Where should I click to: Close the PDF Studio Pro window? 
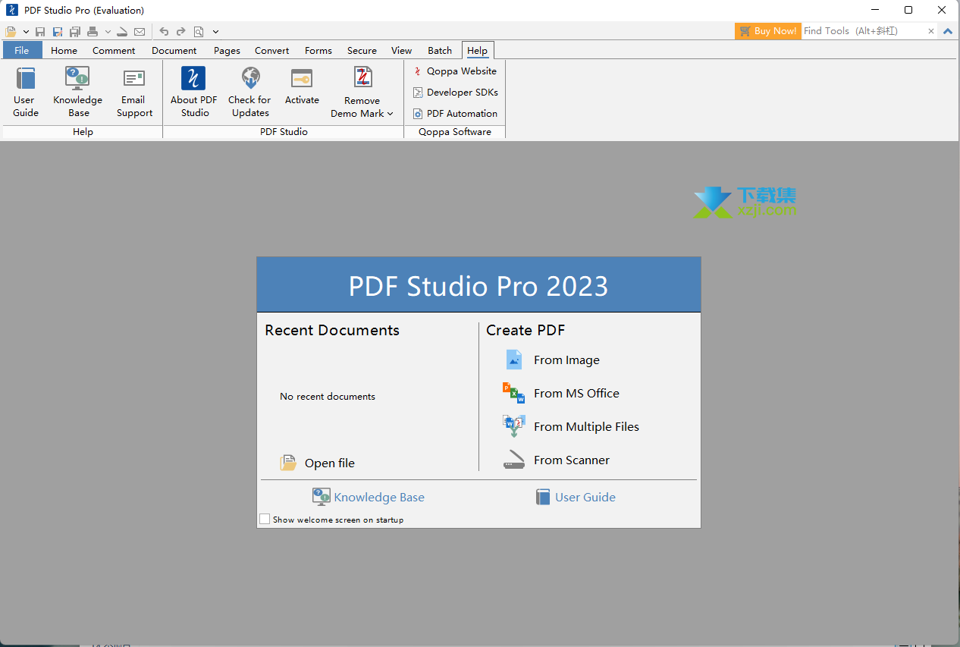click(x=943, y=11)
